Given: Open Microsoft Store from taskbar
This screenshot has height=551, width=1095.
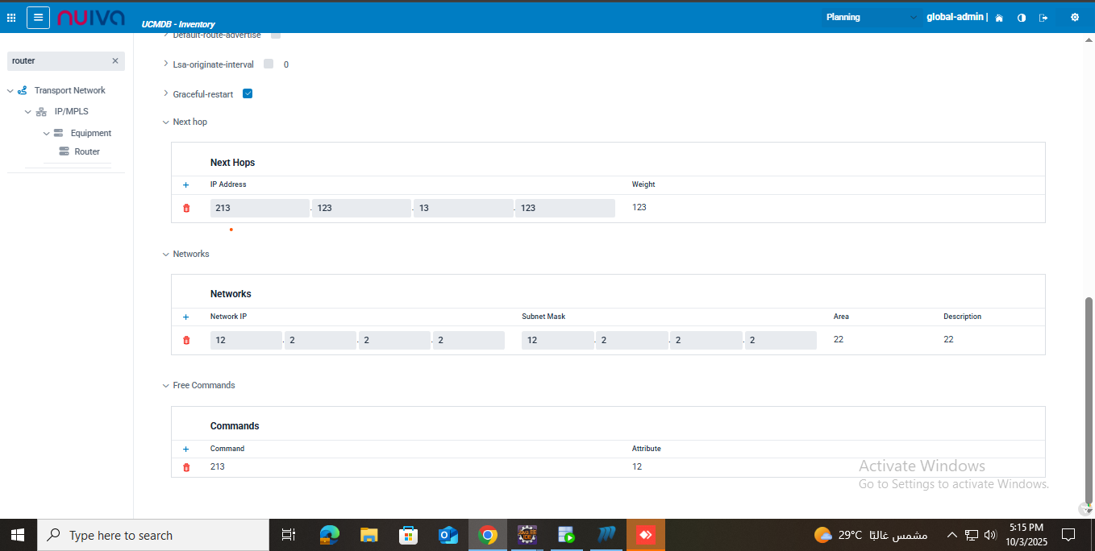Looking at the screenshot, I should [x=408, y=535].
